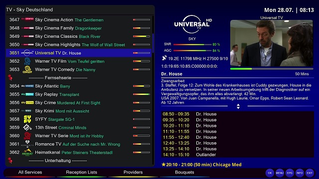Click the Dr. House preview thumbnail

click(271, 43)
